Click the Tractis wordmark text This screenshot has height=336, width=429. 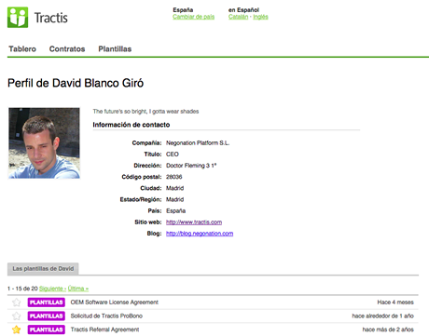(51, 18)
